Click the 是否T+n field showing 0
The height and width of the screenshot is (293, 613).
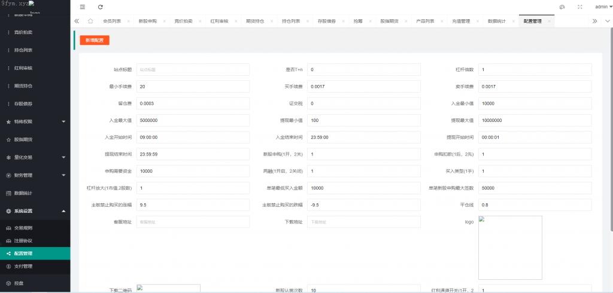coord(364,69)
